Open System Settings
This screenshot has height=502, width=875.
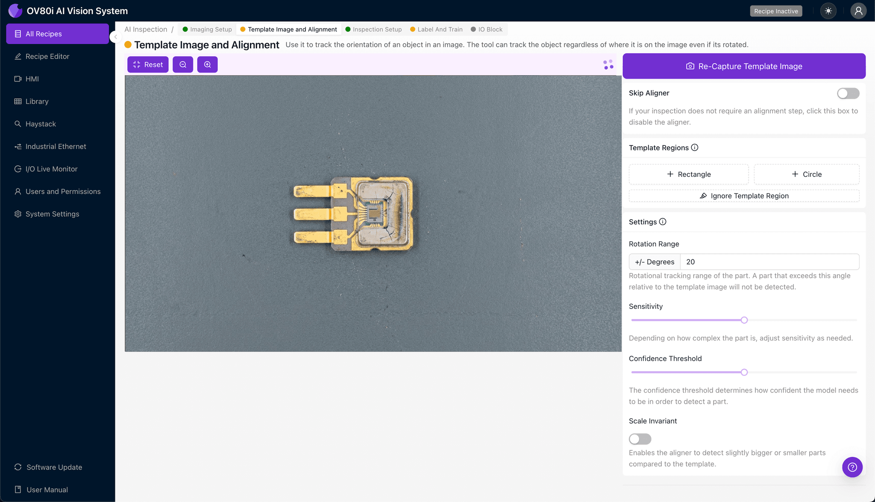[58, 214]
